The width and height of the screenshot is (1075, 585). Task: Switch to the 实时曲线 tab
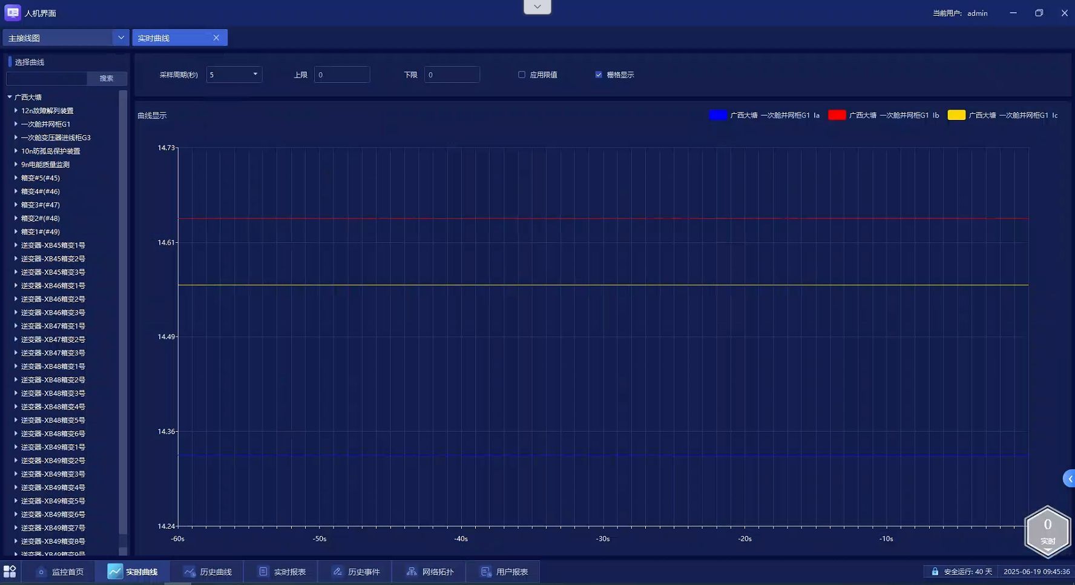pyautogui.click(x=180, y=38)
